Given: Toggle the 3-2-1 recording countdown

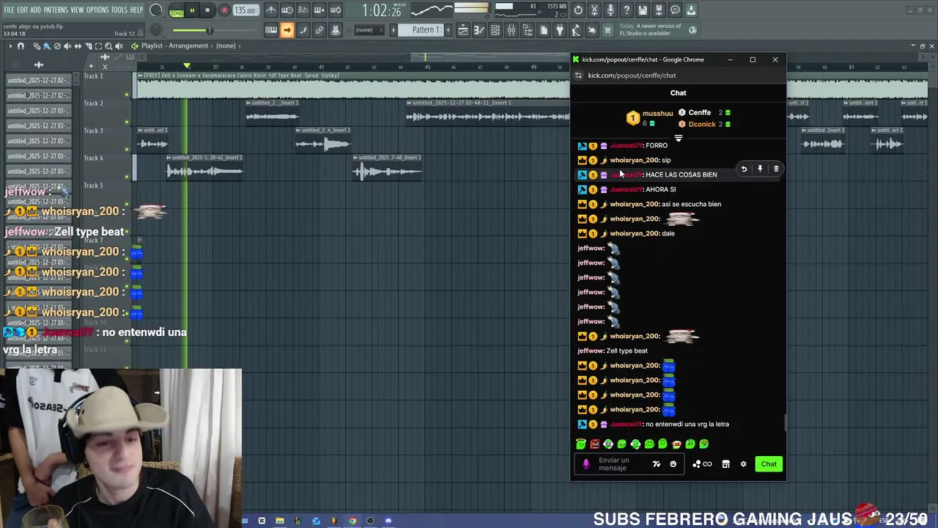Looking at the screenshot, I should click(x=303, y=10).
